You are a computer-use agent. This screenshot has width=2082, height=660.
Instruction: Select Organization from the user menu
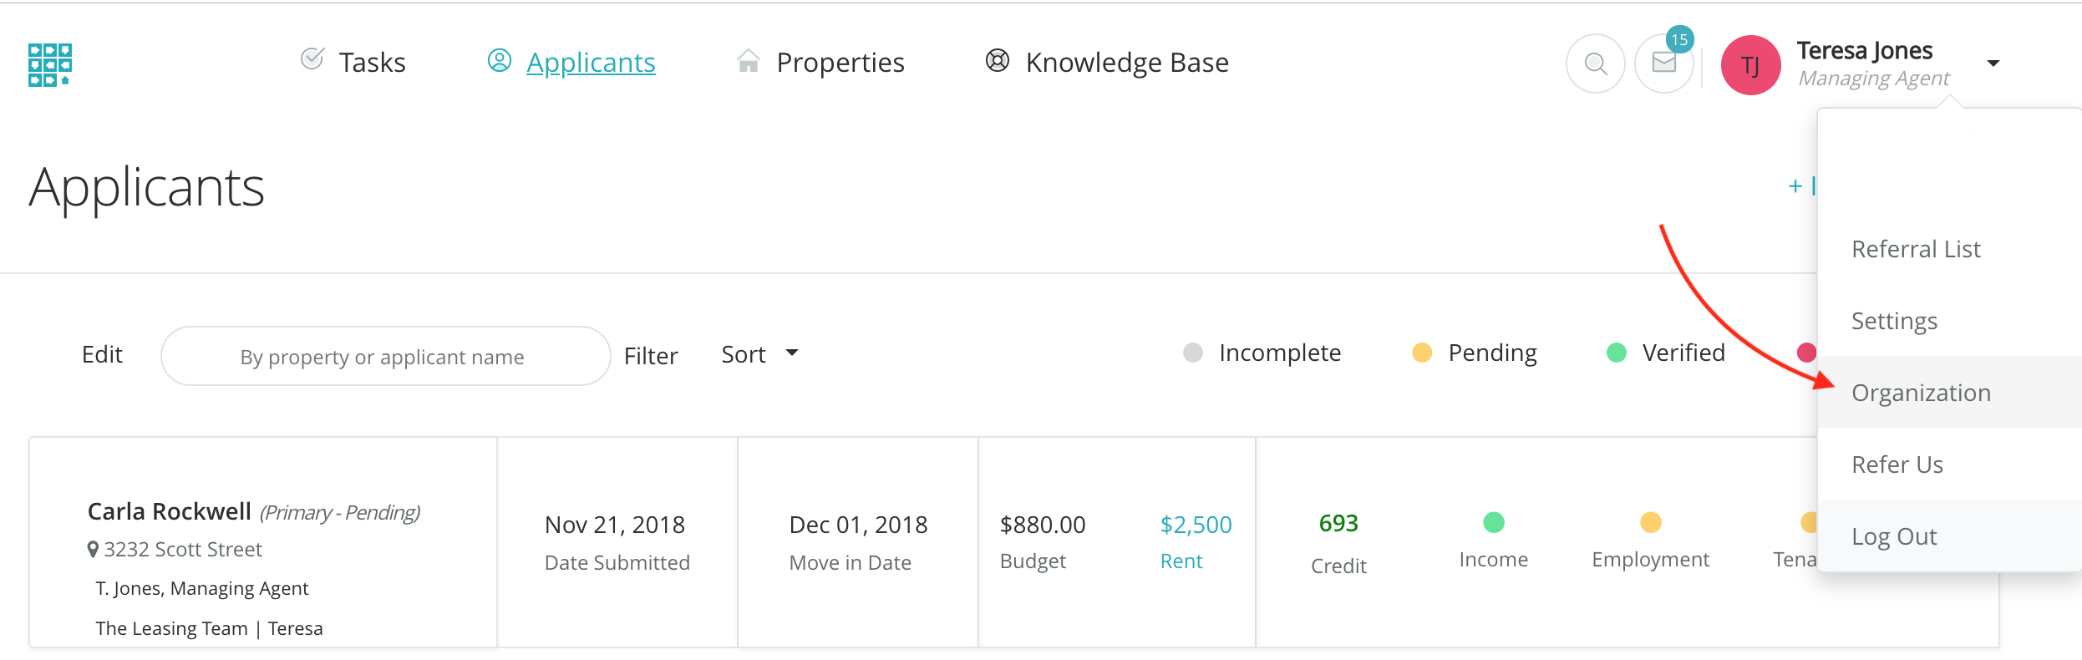[1921, 393]
